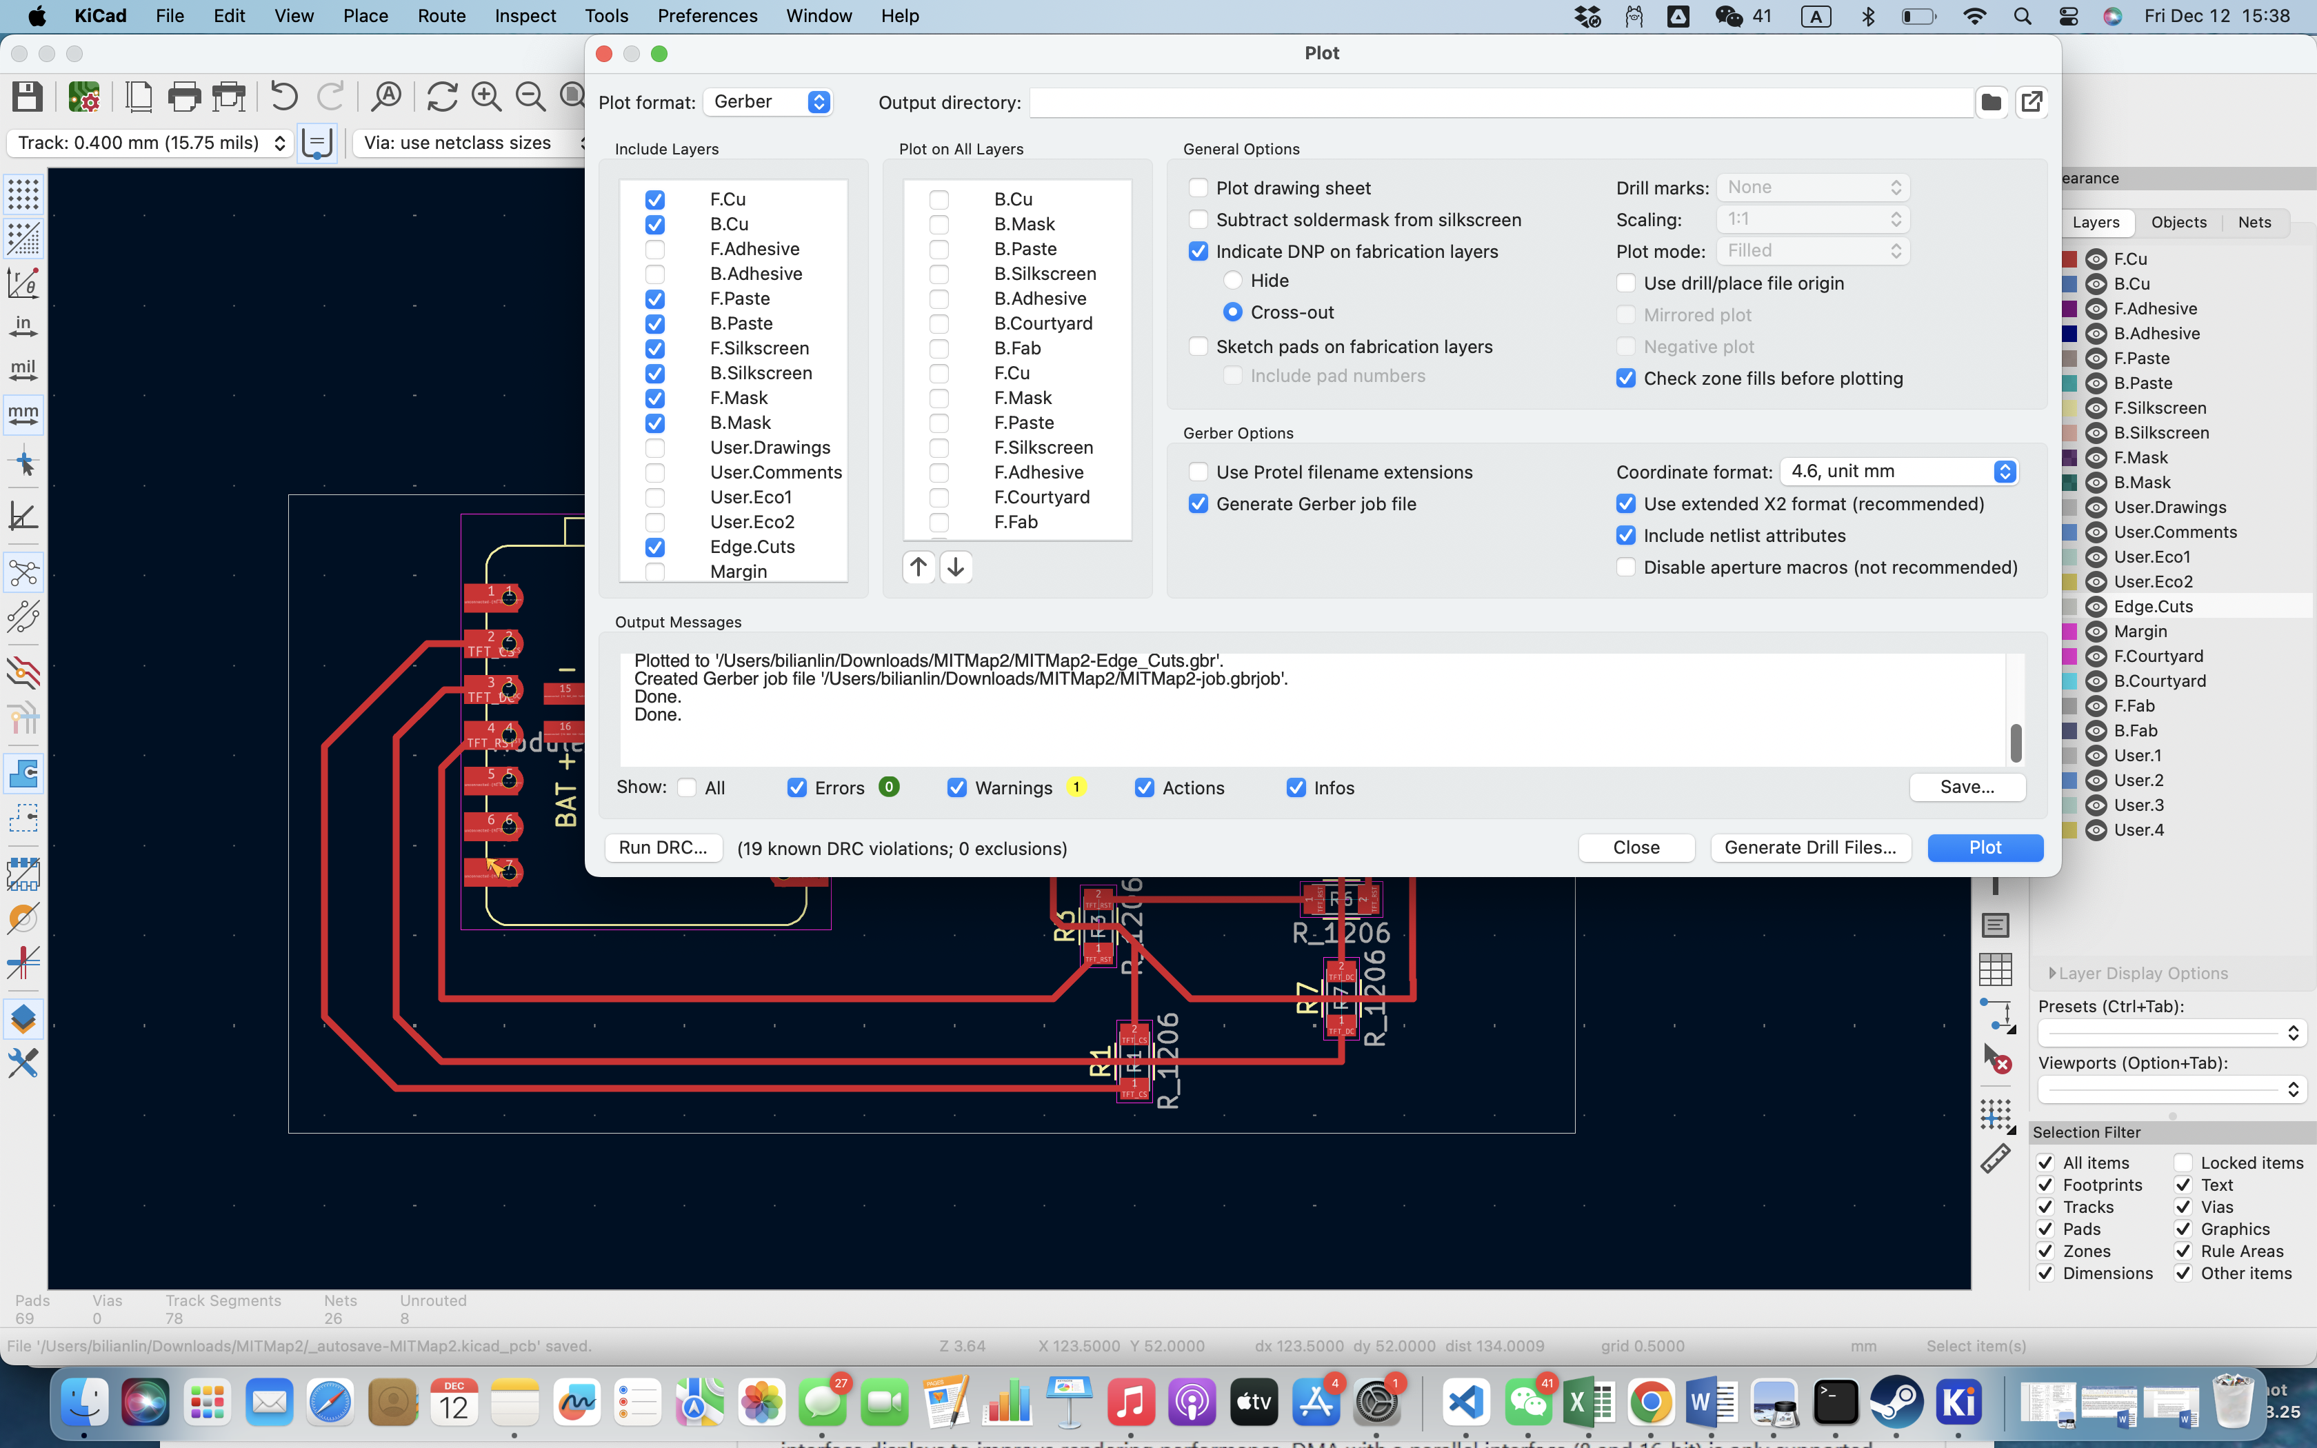Hide the F.Silkscreen layer eye icon

click(x=2096, y=408)
